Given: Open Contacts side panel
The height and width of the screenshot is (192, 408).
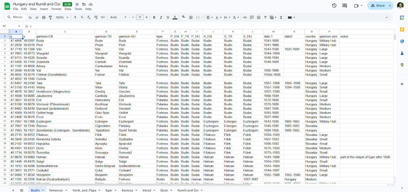Looking at the screenshot, I should click(402, 53).
